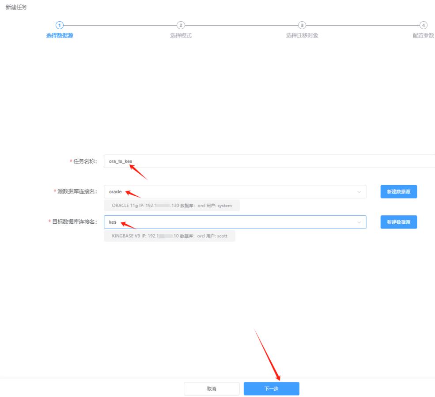Click the ORACLE 11g connection info tag
The width and height of the screenshot is (435, 397).
172,206
